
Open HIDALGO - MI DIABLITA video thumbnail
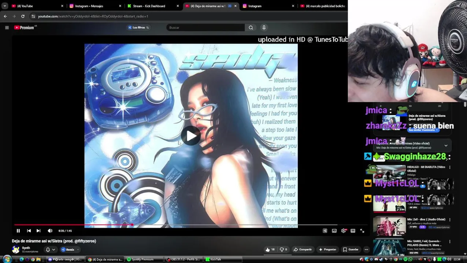pos(389,174)
